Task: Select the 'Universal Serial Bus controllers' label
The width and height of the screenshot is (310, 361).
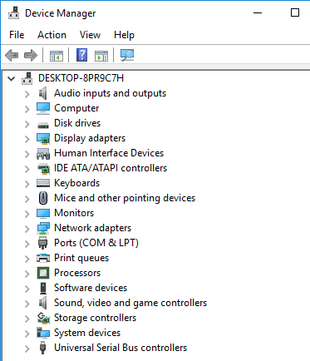Action: coord(121,348)
